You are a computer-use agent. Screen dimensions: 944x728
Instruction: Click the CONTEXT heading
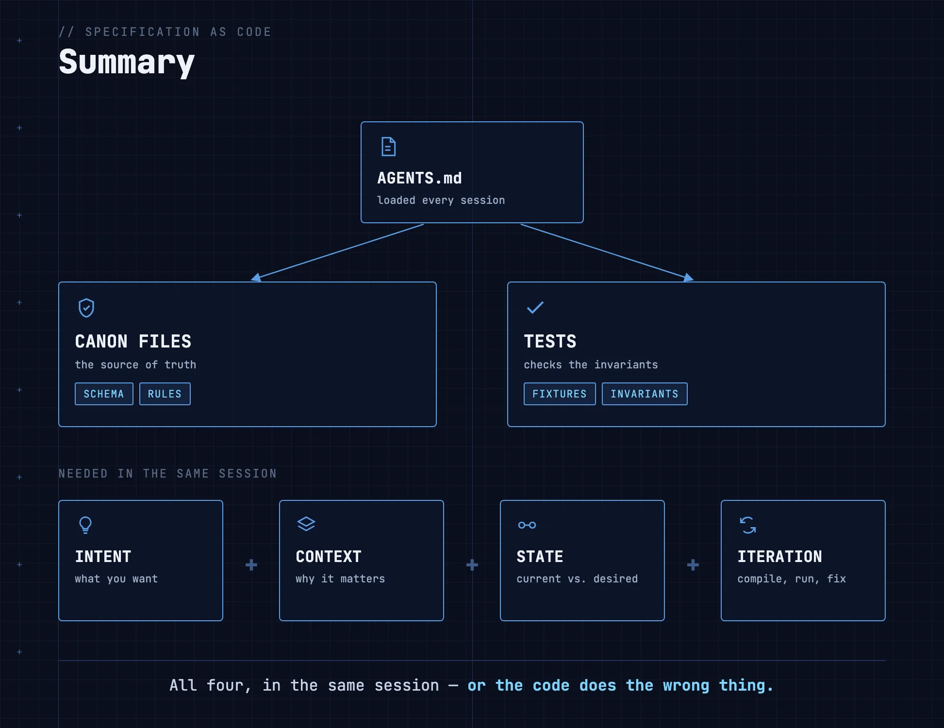[x=329, y=556]
